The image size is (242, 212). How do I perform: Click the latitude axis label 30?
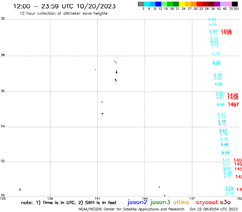pos(3,19)
